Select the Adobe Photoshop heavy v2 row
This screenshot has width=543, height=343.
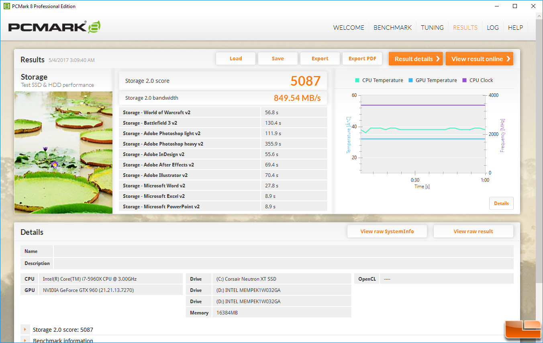223,144
